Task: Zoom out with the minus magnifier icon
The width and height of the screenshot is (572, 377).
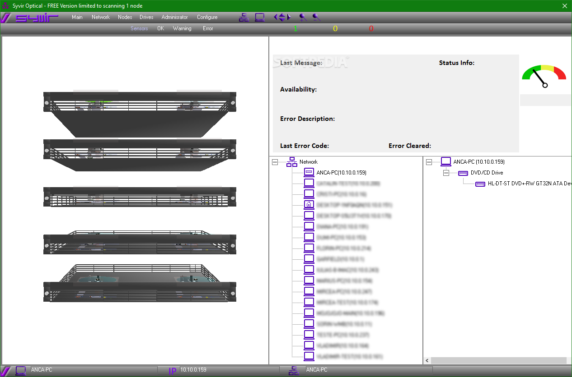Action: point(317,18)
